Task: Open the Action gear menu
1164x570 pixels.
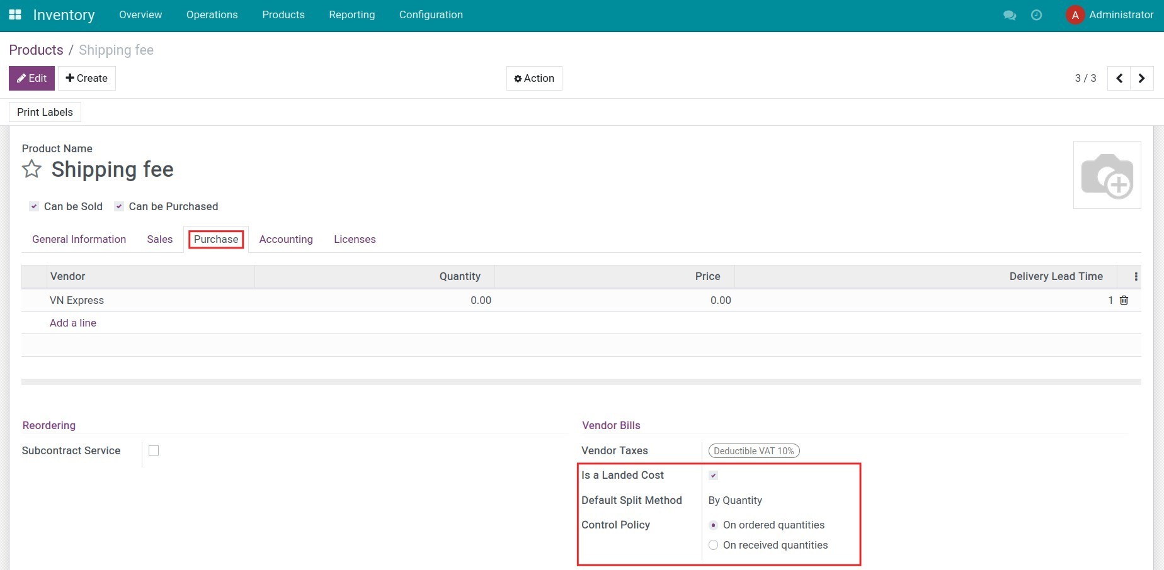Action: pyautogui.click(x=533, y=78)
